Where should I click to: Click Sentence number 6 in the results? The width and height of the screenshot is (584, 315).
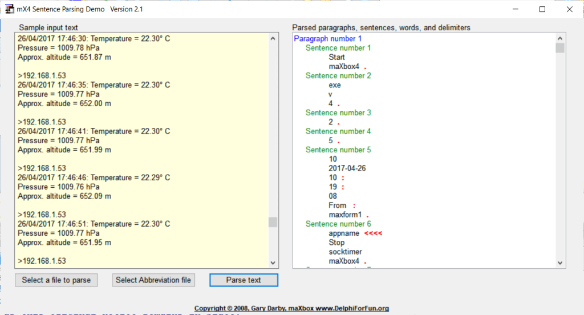tap(338, 224)
